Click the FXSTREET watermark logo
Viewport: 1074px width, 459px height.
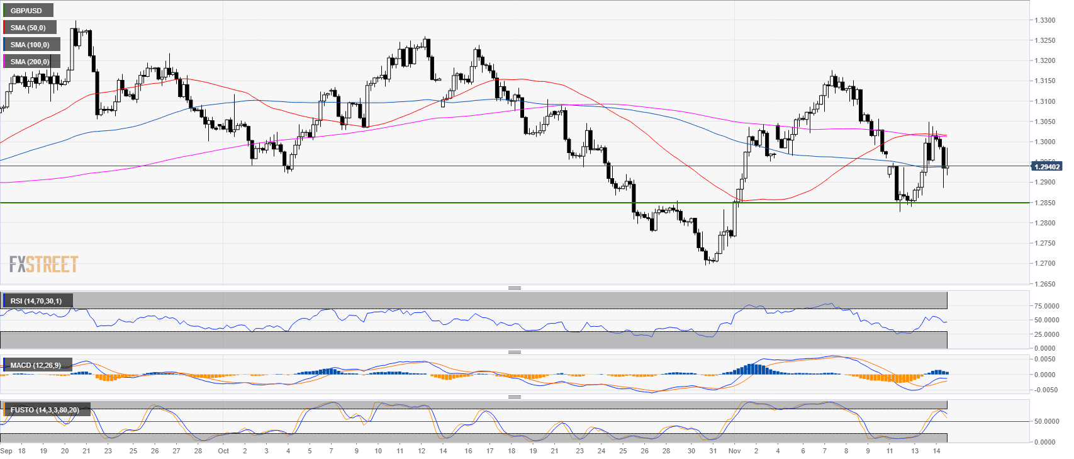(x=43, y=264)
